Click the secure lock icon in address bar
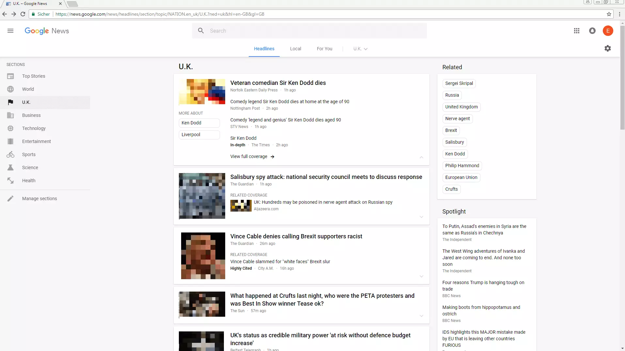625x351 pixels. (33, 14)
